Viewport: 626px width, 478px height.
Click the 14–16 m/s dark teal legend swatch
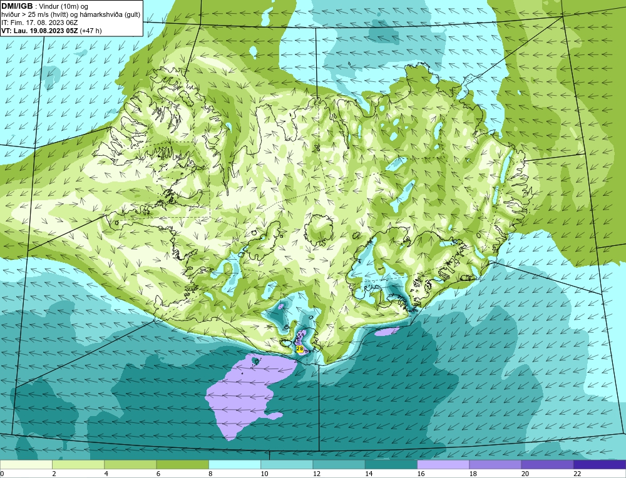coord(391,465)
